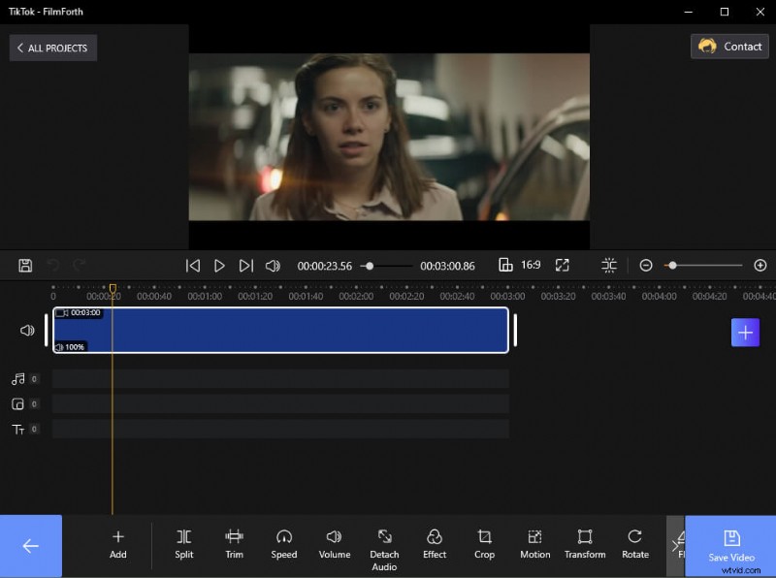The width and height of the screenshot is (776, 578).
Task: Select the Rotate tool
Action: point(635,545)
